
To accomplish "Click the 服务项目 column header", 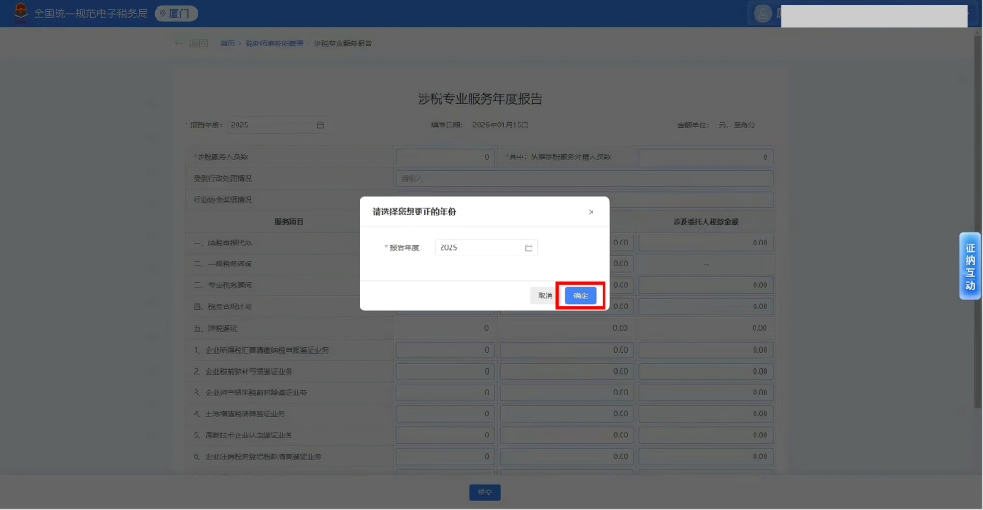I will [x=289, y=222].
